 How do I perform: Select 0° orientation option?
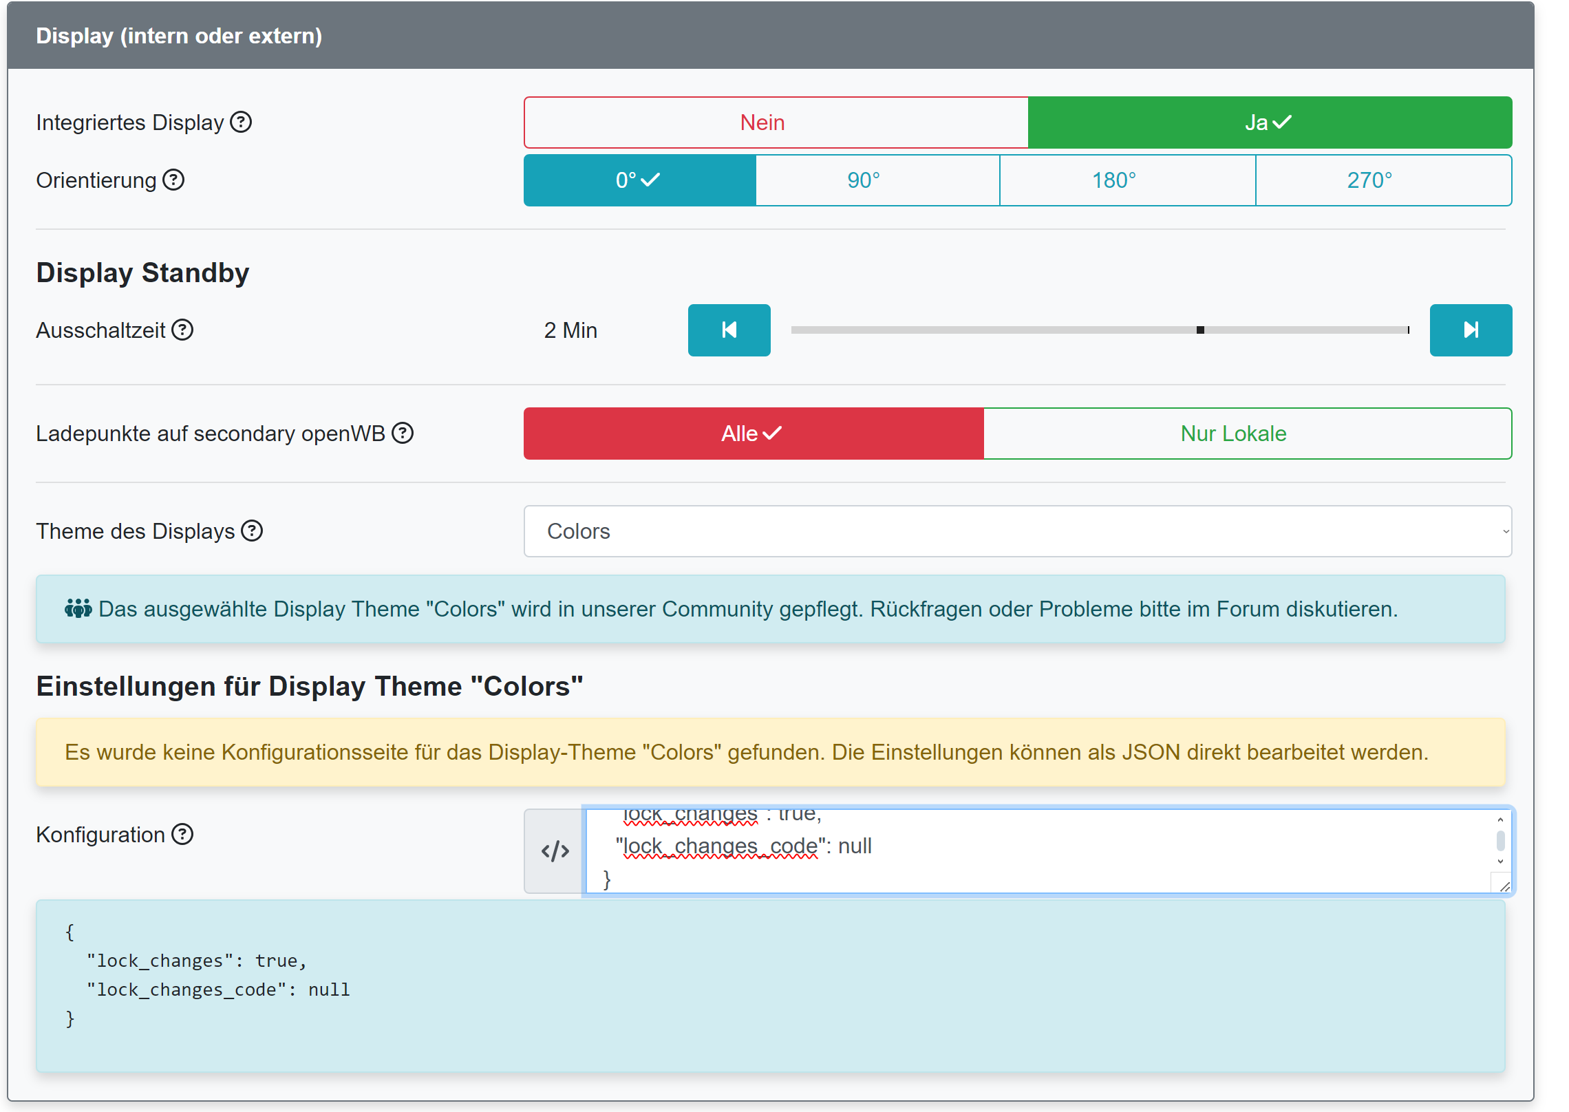(639, 180)
